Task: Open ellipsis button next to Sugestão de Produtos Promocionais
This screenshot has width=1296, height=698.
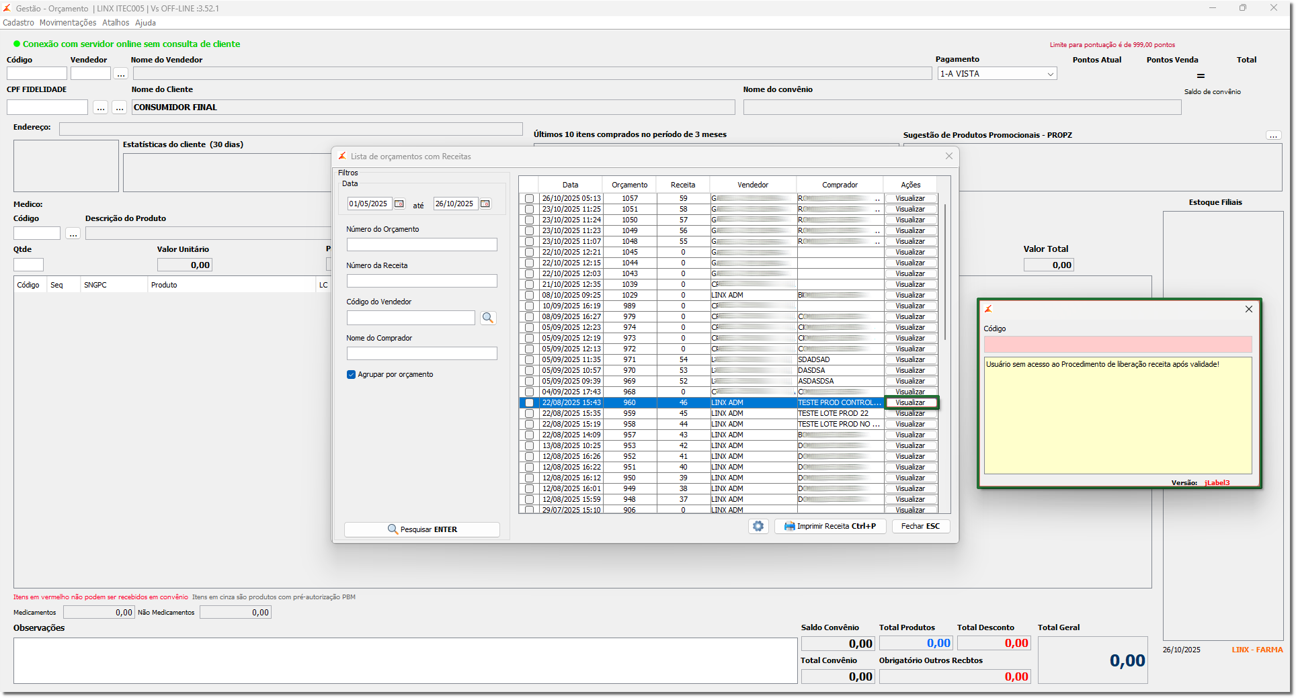Action: (1273, 136)
